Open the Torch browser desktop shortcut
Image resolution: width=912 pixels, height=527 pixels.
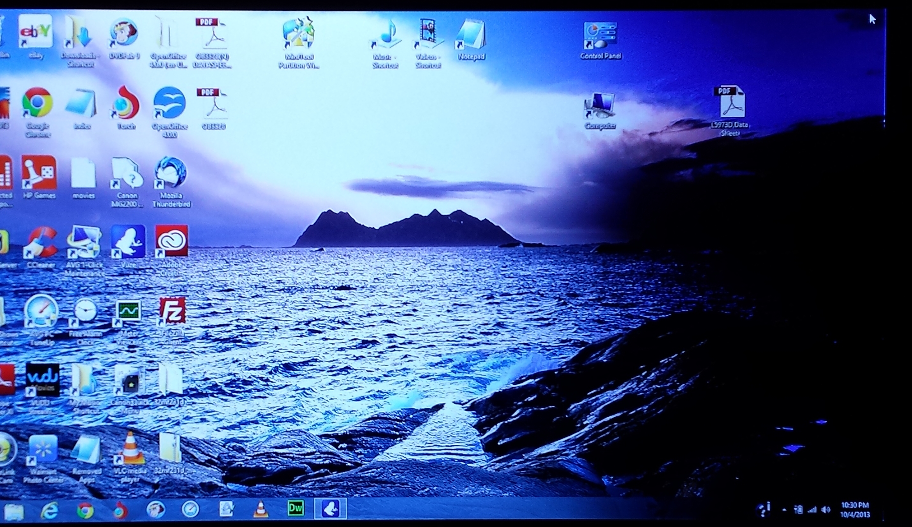point(125,104)
